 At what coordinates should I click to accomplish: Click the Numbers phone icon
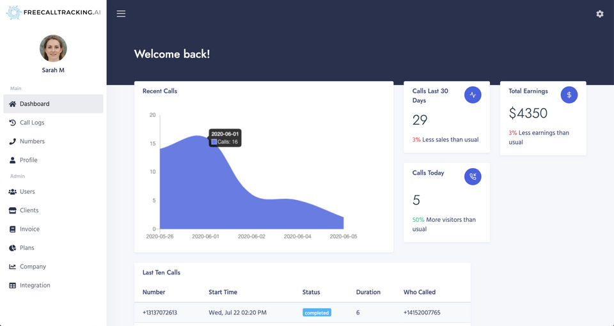[13, 141]
